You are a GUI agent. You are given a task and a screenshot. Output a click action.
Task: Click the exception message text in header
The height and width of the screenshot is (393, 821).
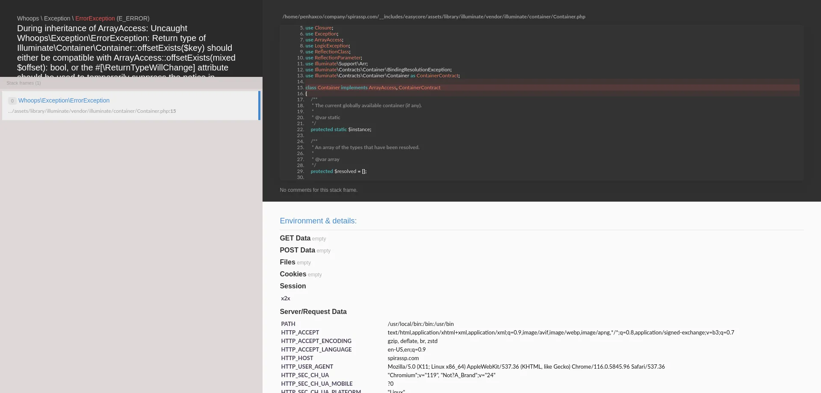[x=127, y=50]
